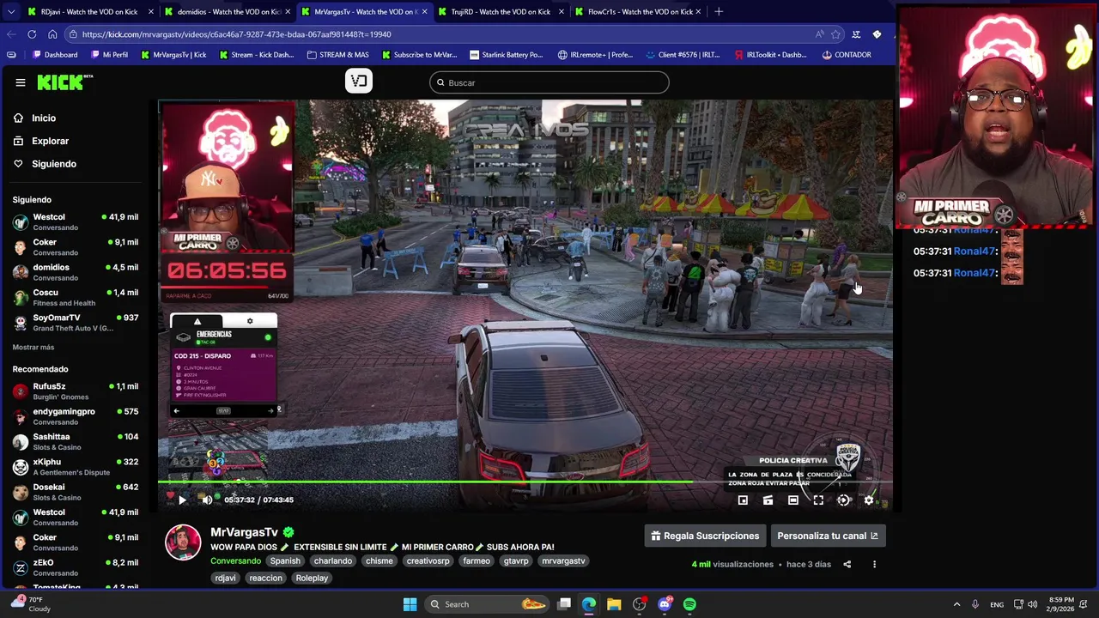Open xKiphu recommended channel

[x=76, y=467]
